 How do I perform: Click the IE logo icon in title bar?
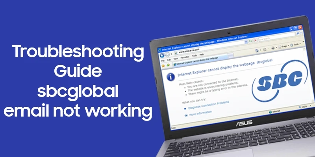pyautogui.click(x=159, y=50)
